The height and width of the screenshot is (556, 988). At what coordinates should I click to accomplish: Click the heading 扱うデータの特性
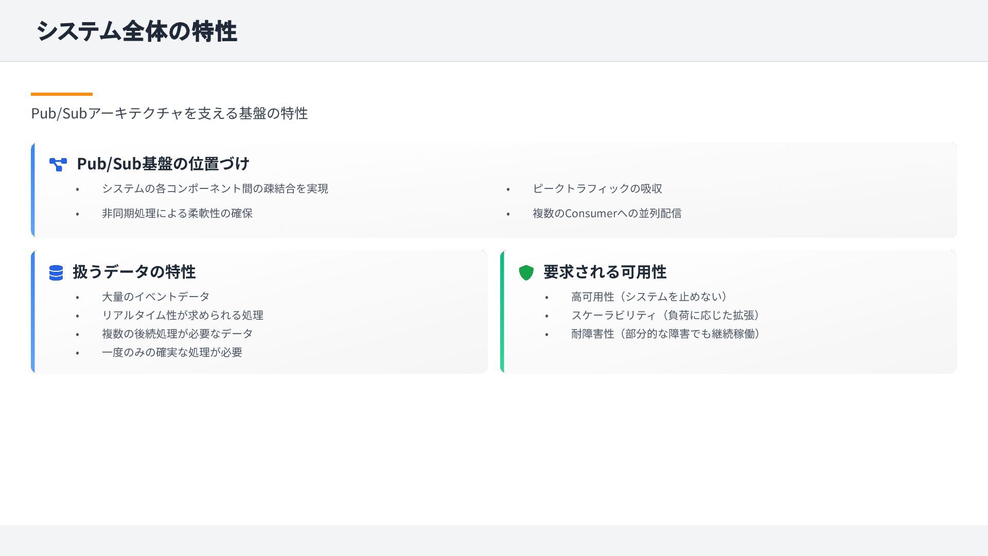click(x=134, y=272)
